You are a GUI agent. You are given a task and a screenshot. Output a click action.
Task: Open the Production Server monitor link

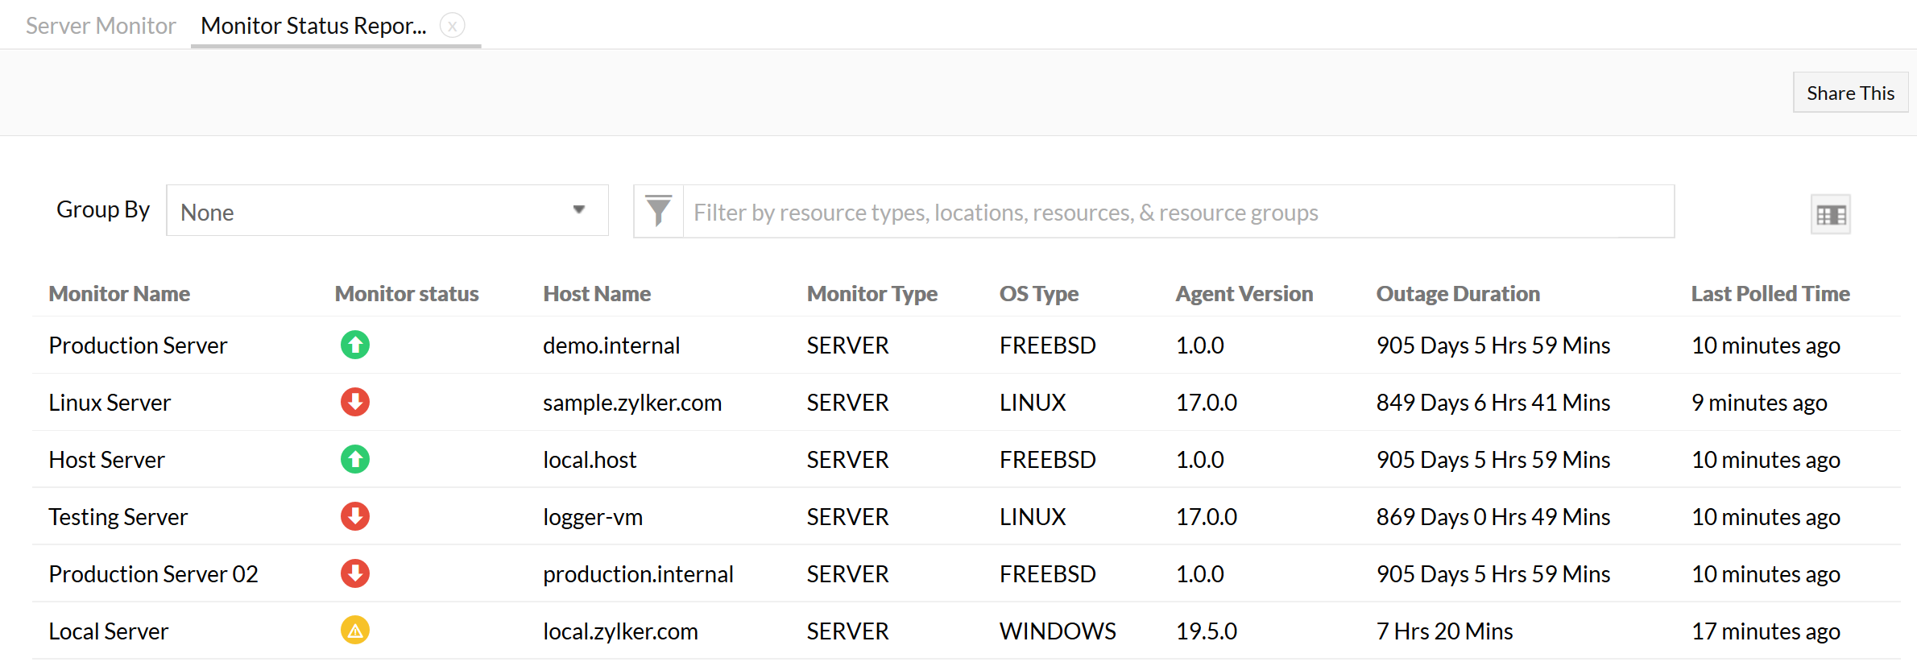(138, 345)
